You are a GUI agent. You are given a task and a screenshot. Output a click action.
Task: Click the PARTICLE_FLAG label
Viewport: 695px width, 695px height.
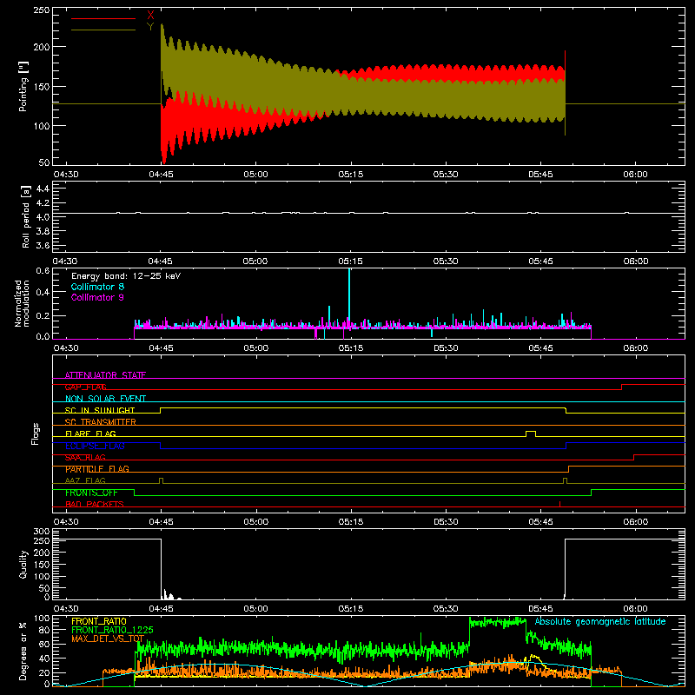pyautogui.click(x=97, y=469)
